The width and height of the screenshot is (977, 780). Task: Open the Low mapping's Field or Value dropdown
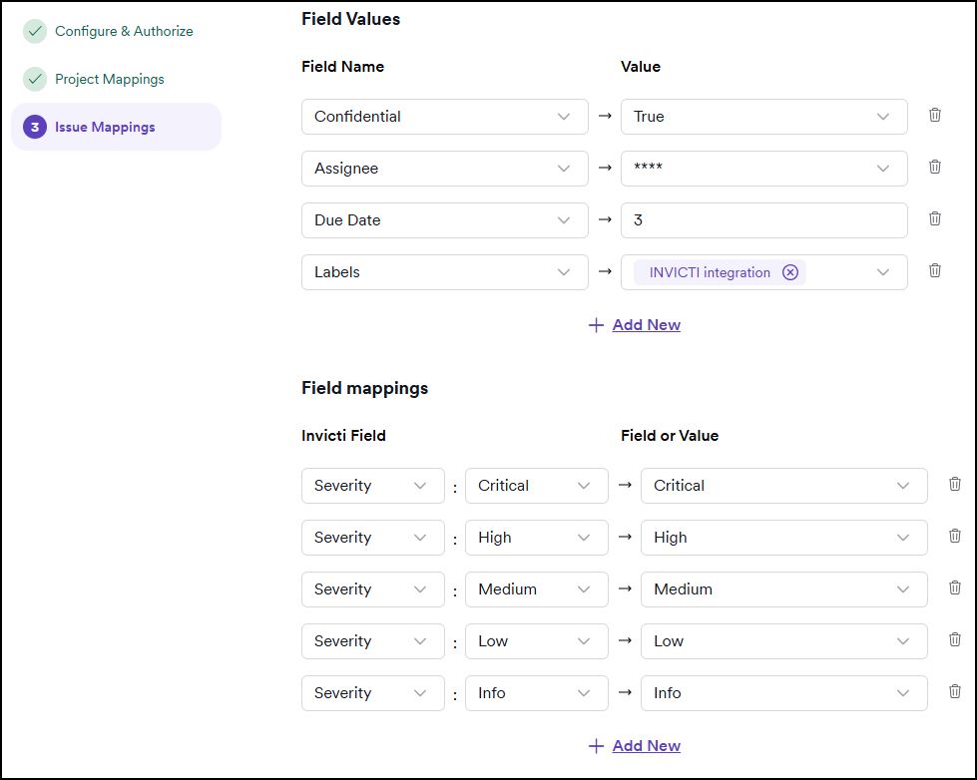(x=783, y=641)
